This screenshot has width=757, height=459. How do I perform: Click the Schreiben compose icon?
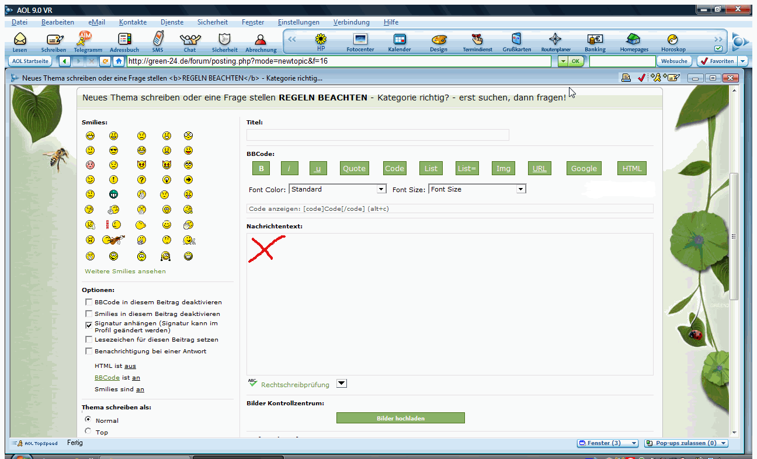tap(54, 41)
